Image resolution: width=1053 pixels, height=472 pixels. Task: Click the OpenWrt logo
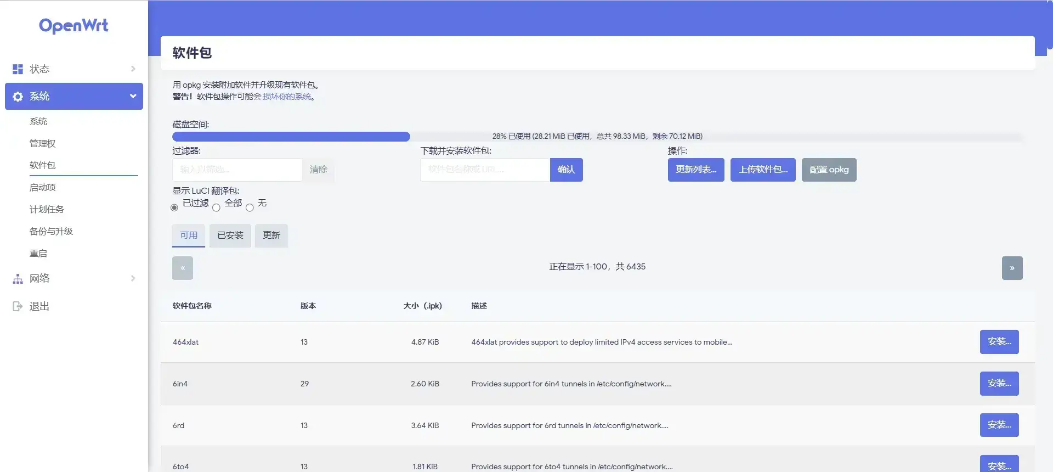coord(73,26)
